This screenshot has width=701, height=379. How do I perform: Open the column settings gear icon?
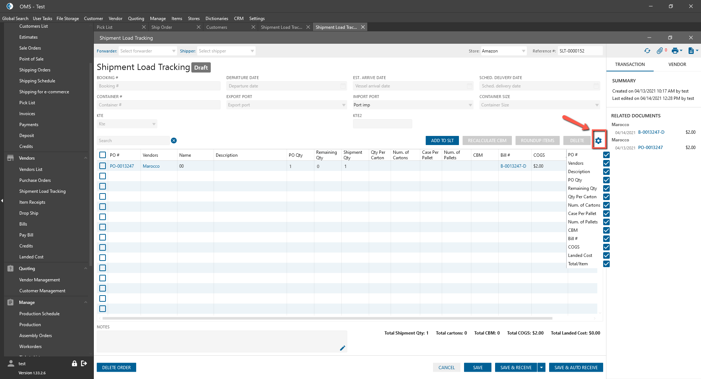[x=598, y=141]
